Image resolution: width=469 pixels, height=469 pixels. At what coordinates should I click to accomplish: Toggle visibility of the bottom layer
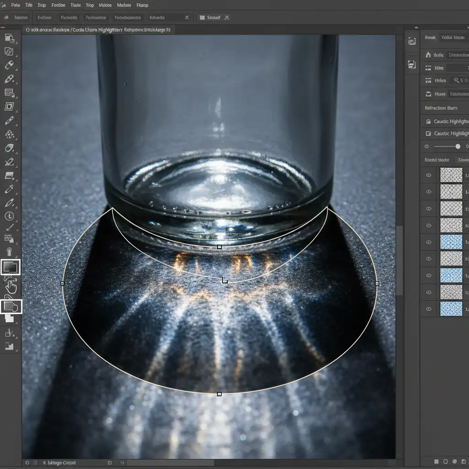click(429, 309)
